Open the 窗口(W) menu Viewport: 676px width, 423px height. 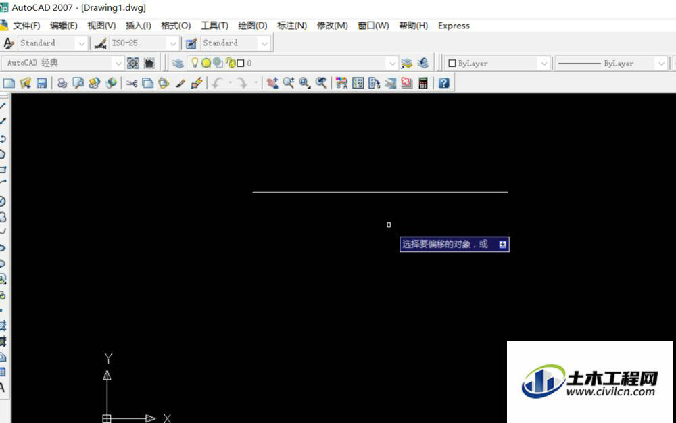[x=373, y=26]
